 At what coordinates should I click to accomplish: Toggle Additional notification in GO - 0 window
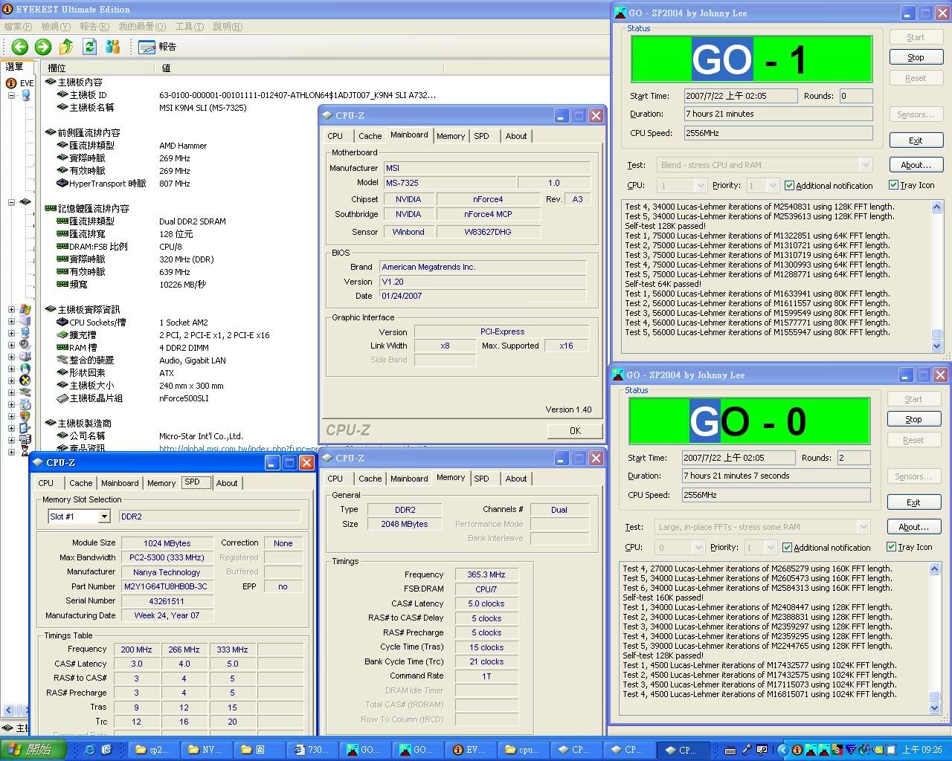788,548
